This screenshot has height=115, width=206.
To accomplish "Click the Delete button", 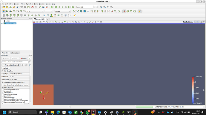I will (23, 59).
